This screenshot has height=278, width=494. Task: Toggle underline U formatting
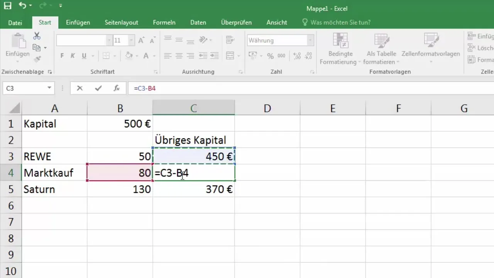84,56
